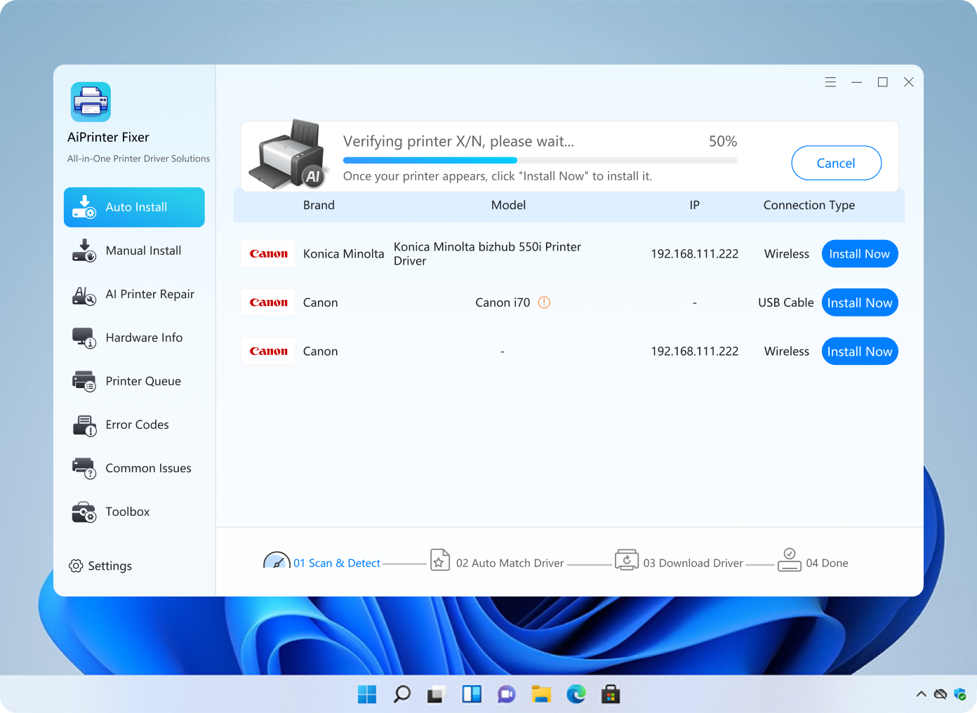Install Now for the wireless Canon printer
Viewport: 977px width, 713px height.
860,351
